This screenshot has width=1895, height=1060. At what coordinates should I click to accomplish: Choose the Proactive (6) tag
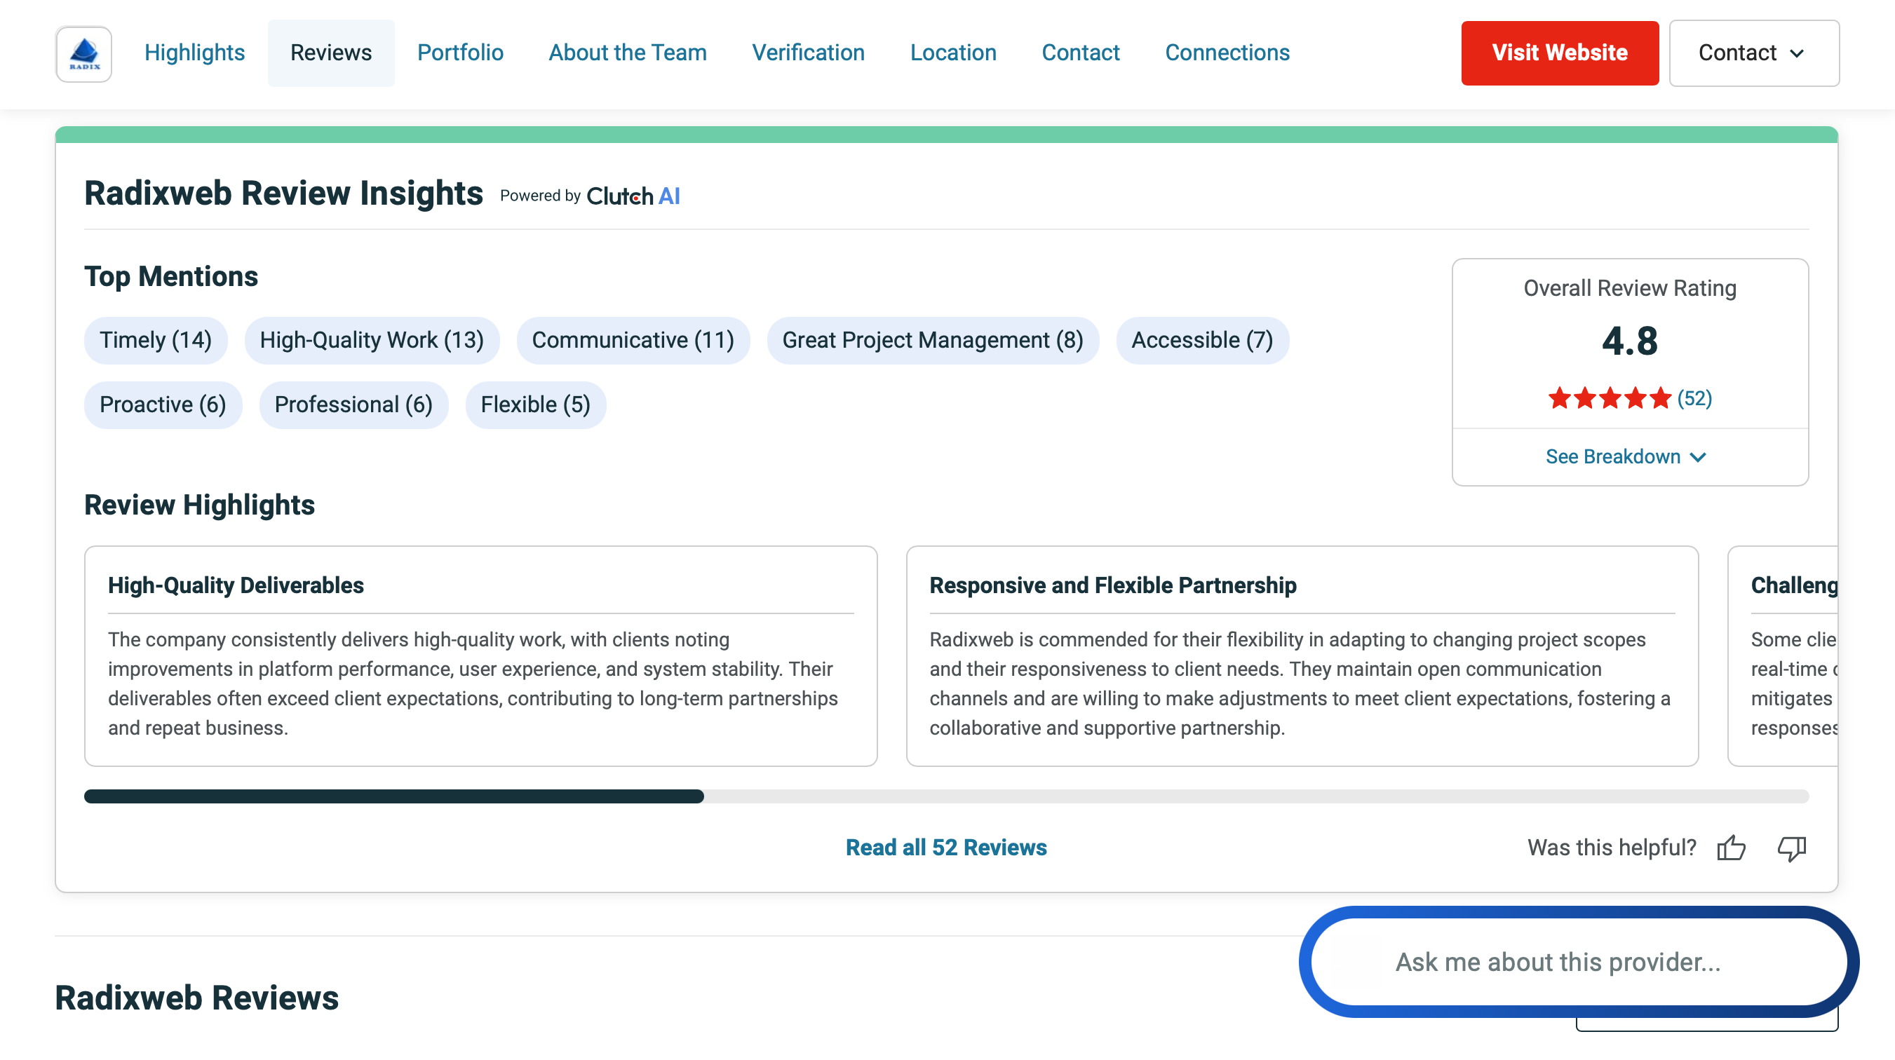pos(163,405)
